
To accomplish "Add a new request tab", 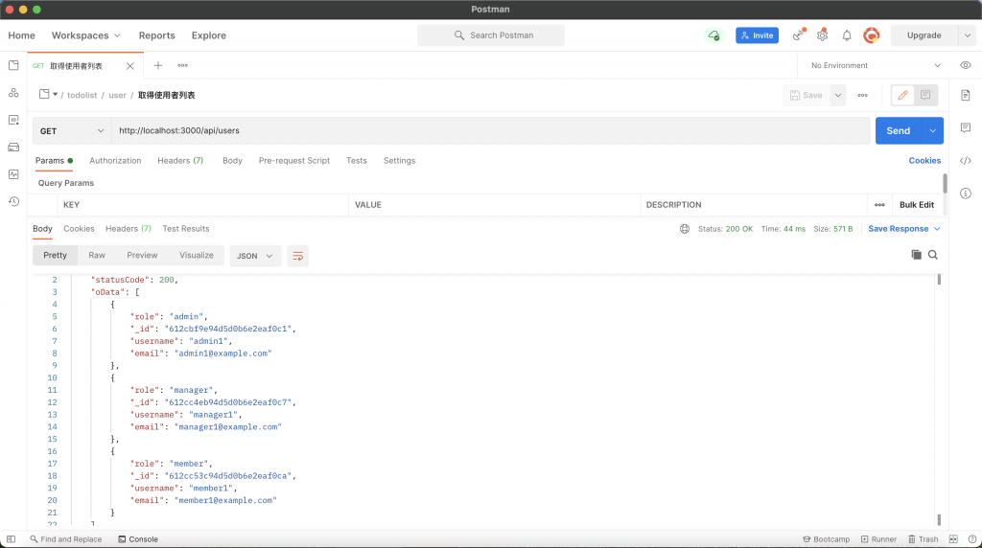I will (158, 66).
